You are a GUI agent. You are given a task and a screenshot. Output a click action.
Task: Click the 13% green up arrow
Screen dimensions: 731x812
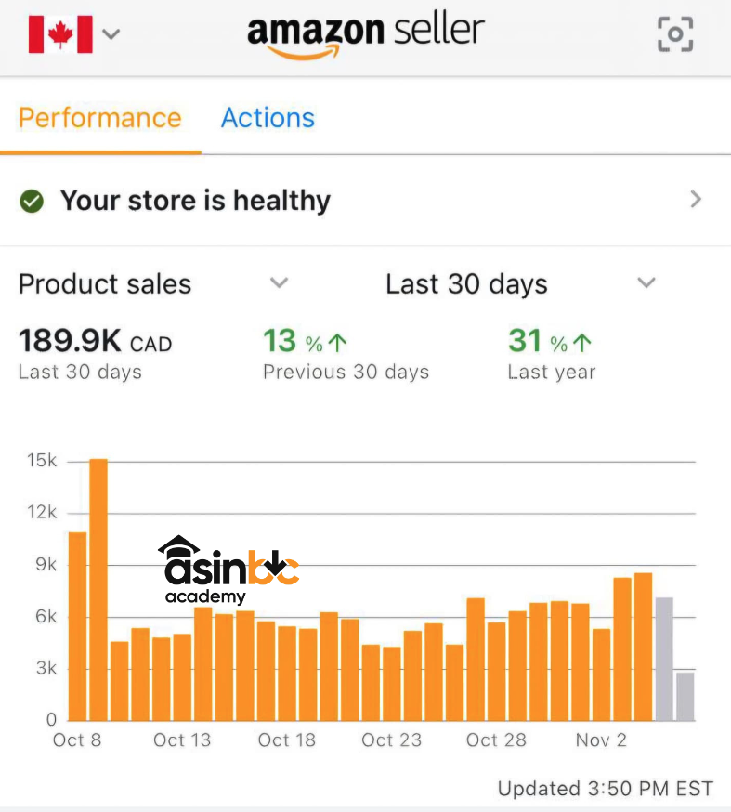(337, 343)
